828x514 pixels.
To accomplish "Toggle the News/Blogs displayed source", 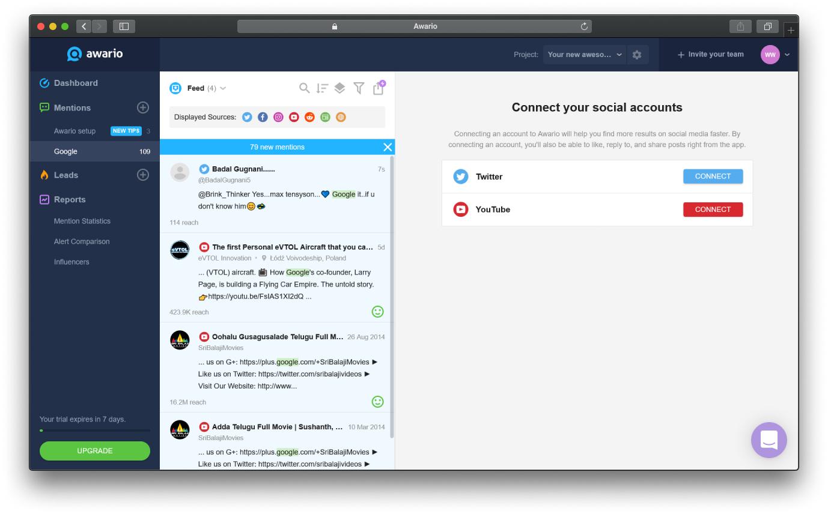I will tap(325, 117).
